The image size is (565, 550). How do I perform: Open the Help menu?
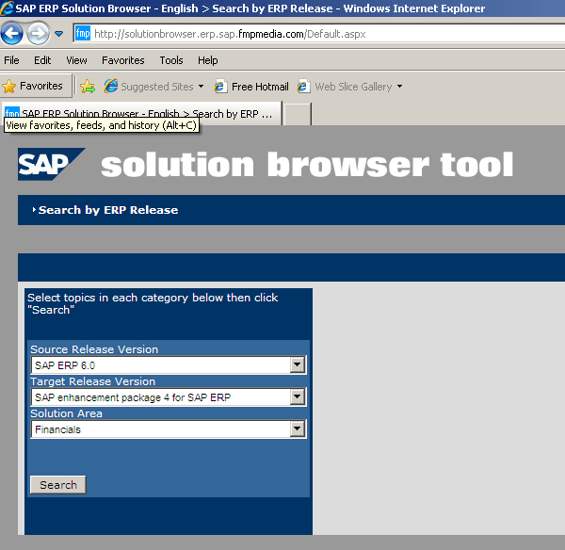[x=207, y=60]
